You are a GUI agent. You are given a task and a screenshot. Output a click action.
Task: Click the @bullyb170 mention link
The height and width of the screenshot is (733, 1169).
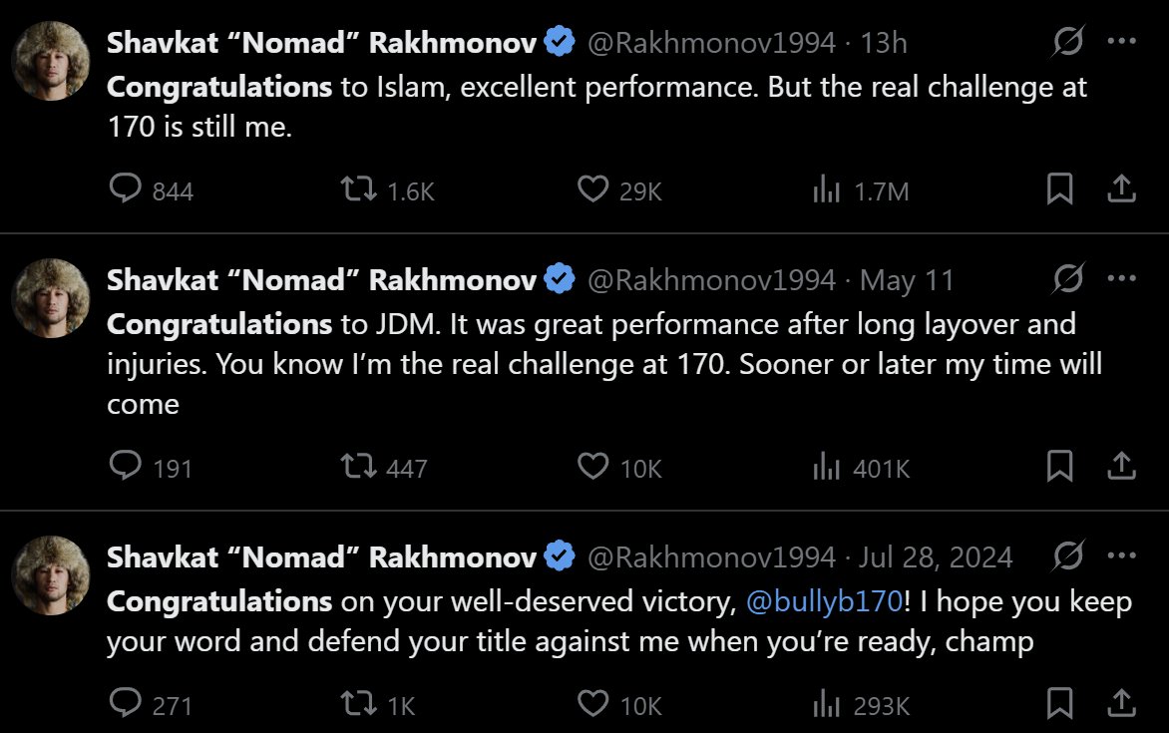pyautogui.click(x=824, y=601)
